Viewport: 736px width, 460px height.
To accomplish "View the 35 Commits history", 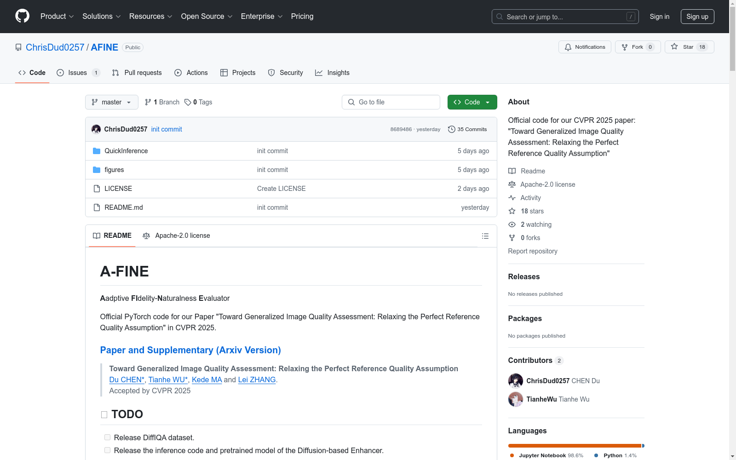I will [467, 129].
